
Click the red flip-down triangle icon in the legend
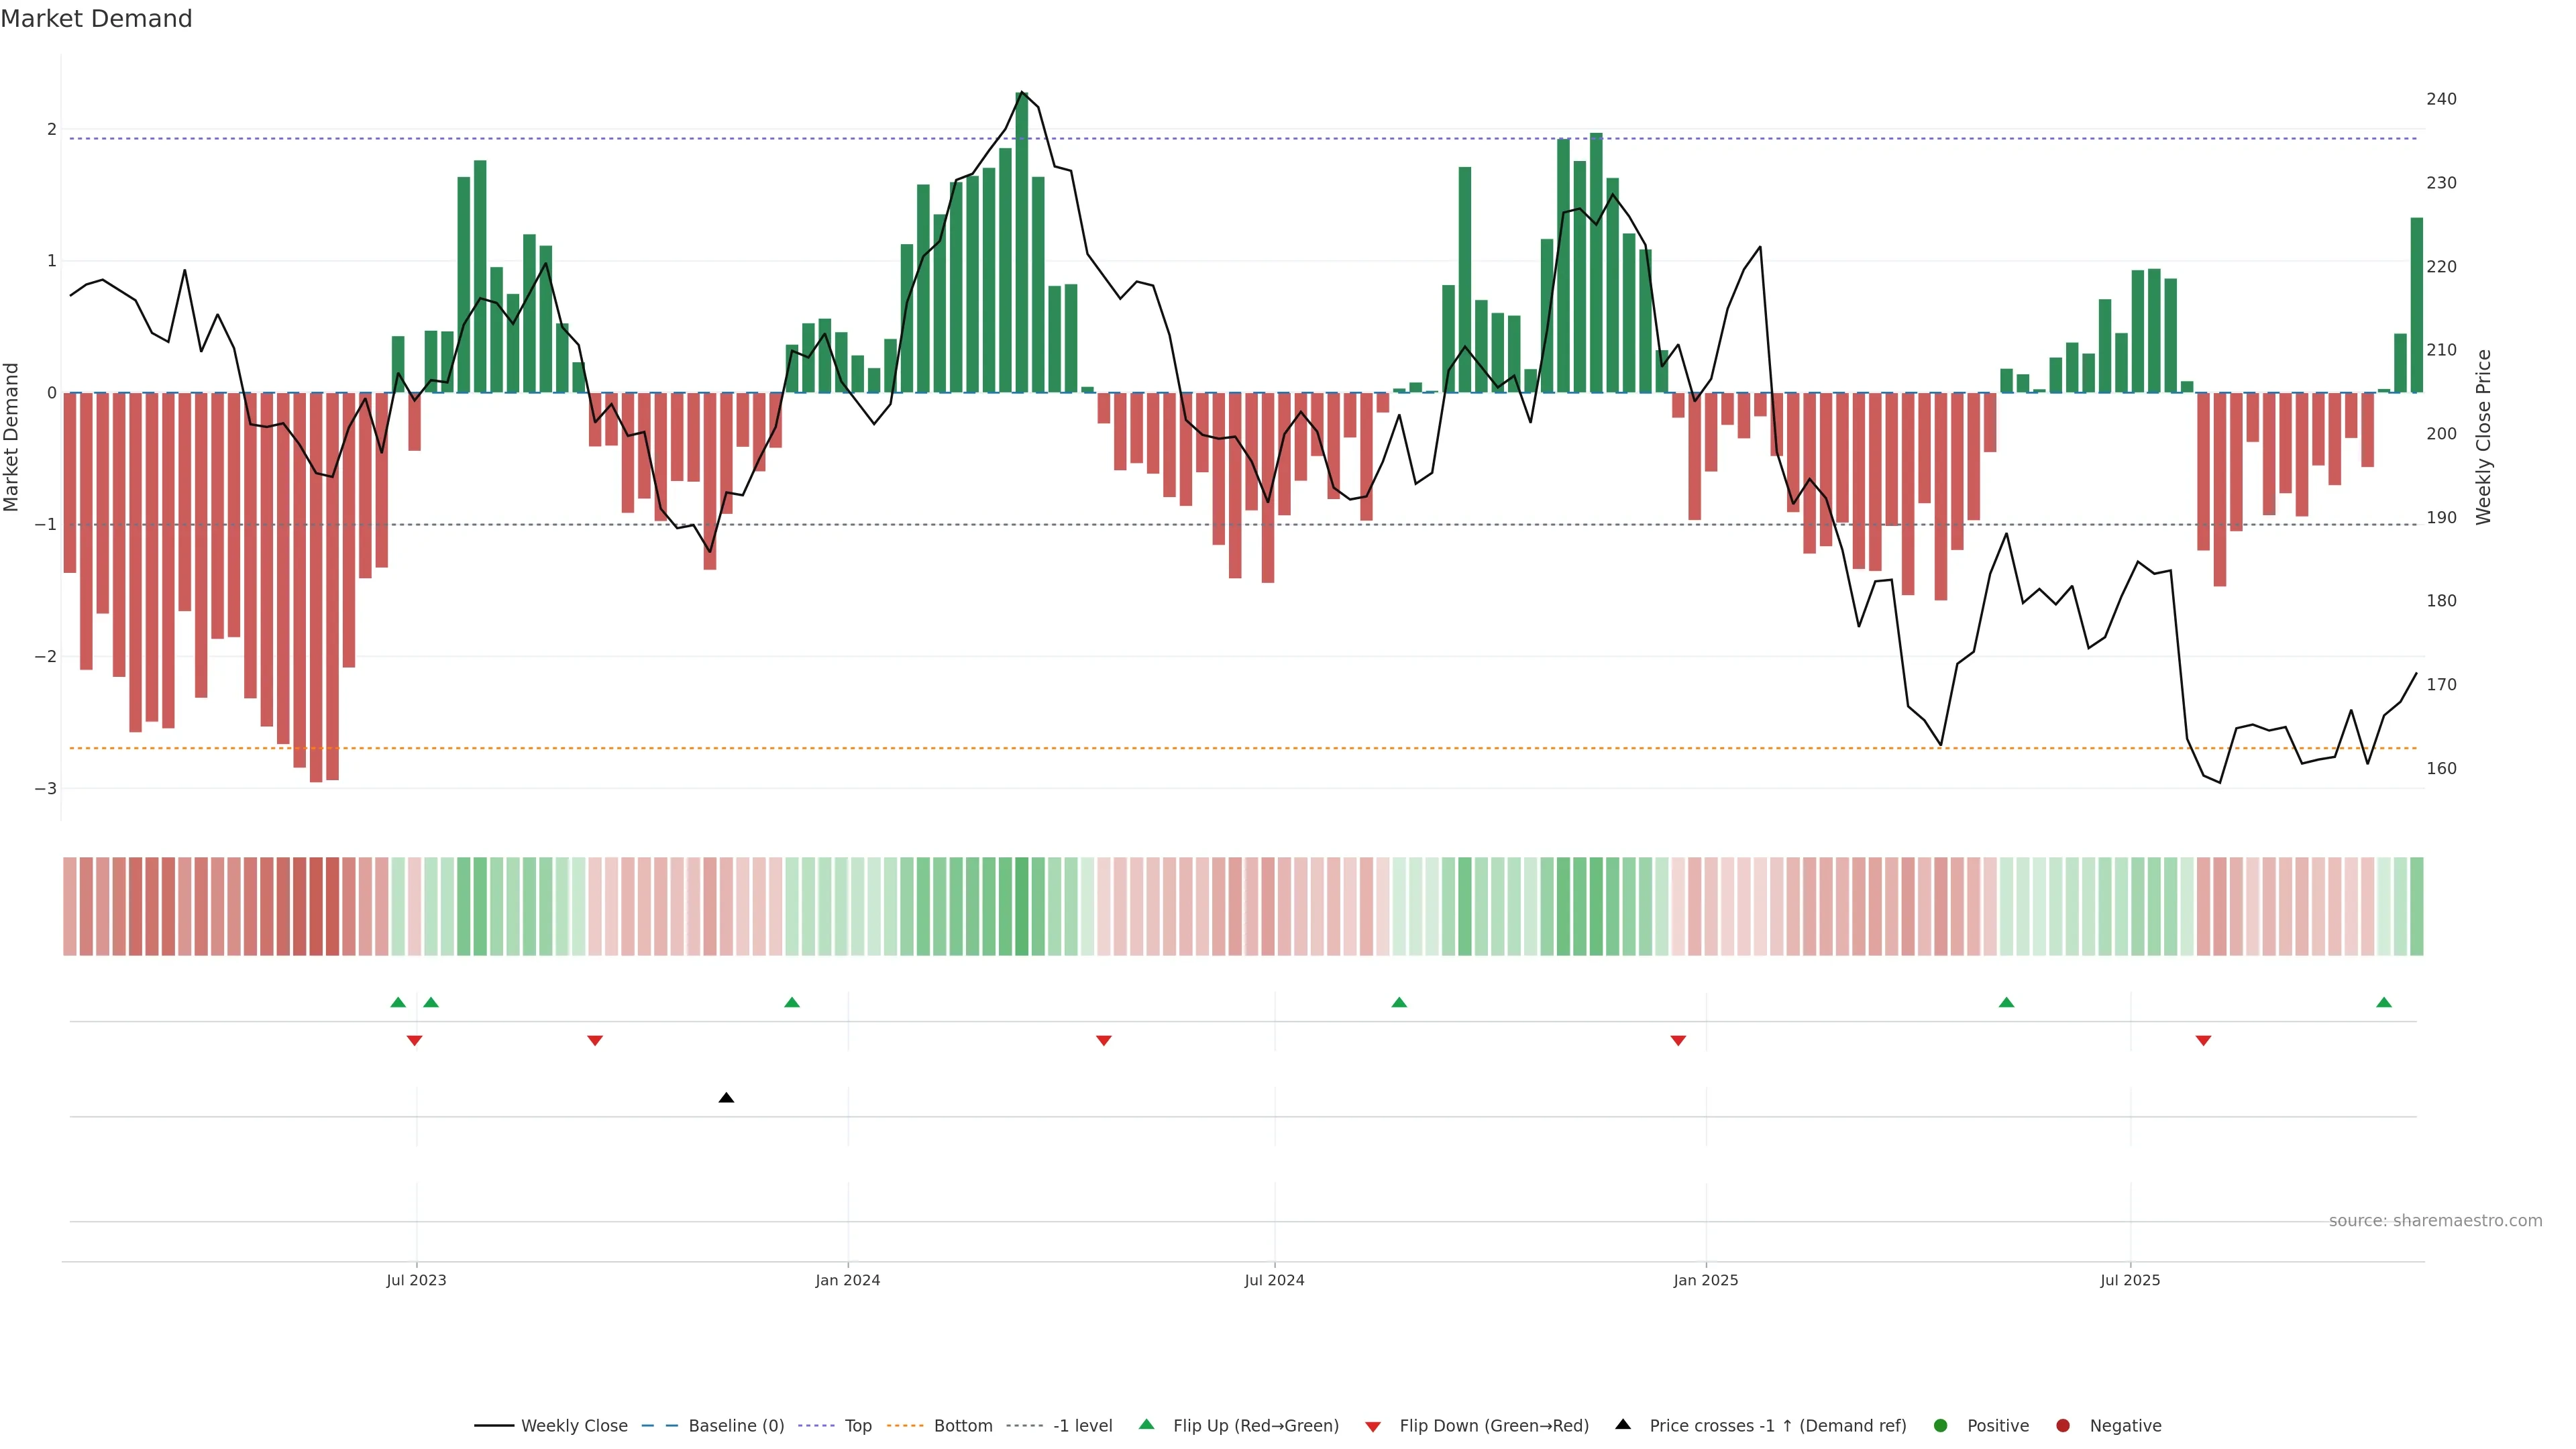(x=1373, y=1426)
